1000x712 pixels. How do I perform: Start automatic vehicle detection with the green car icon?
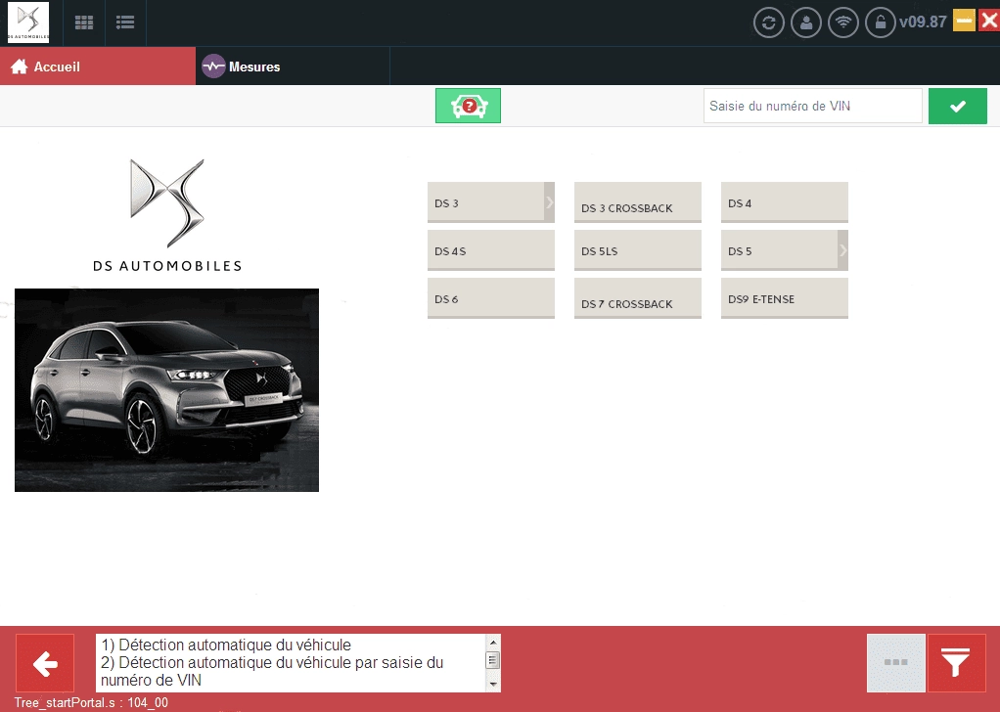468,106
